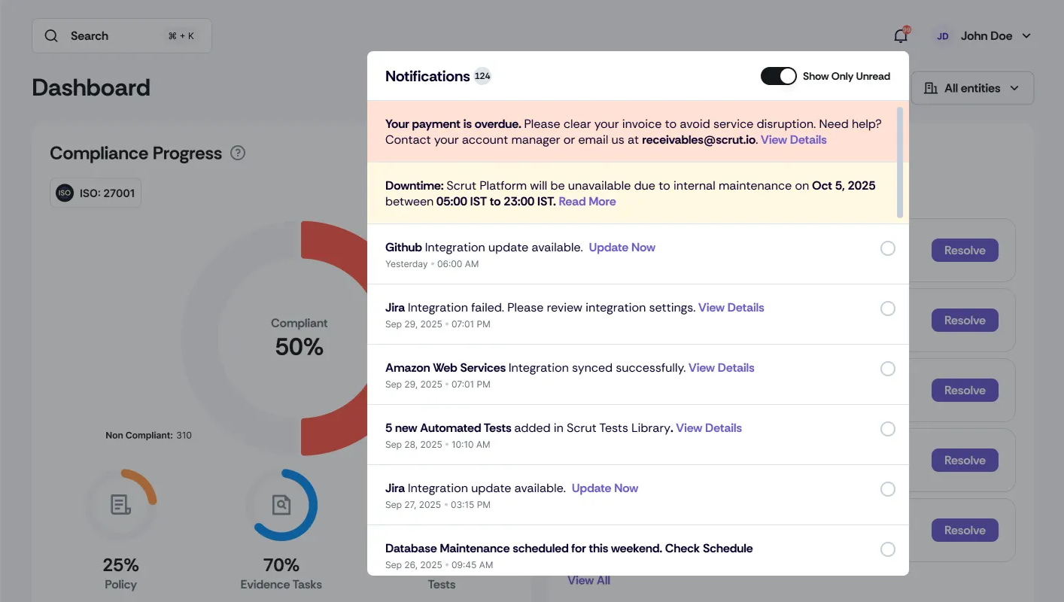
Task: Click the search magnifier icon
Action: pyautogui.click(x=51, y=36)
